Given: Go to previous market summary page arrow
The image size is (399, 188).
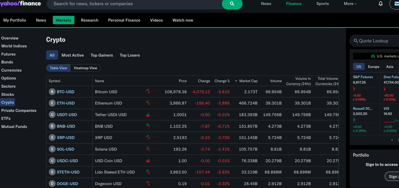Looking at the screenshot, I should 392,140.
